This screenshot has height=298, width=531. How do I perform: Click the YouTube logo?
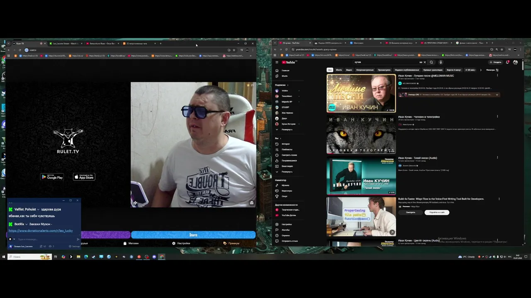coord(289,62)
